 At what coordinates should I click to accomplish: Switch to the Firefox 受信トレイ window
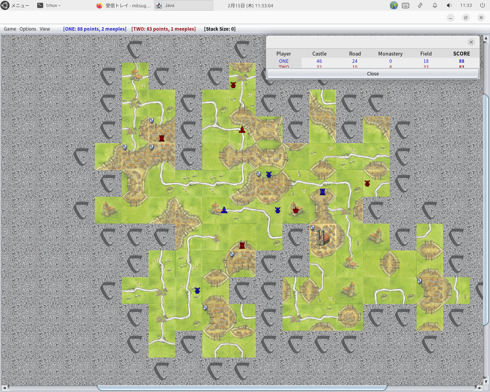124,5
